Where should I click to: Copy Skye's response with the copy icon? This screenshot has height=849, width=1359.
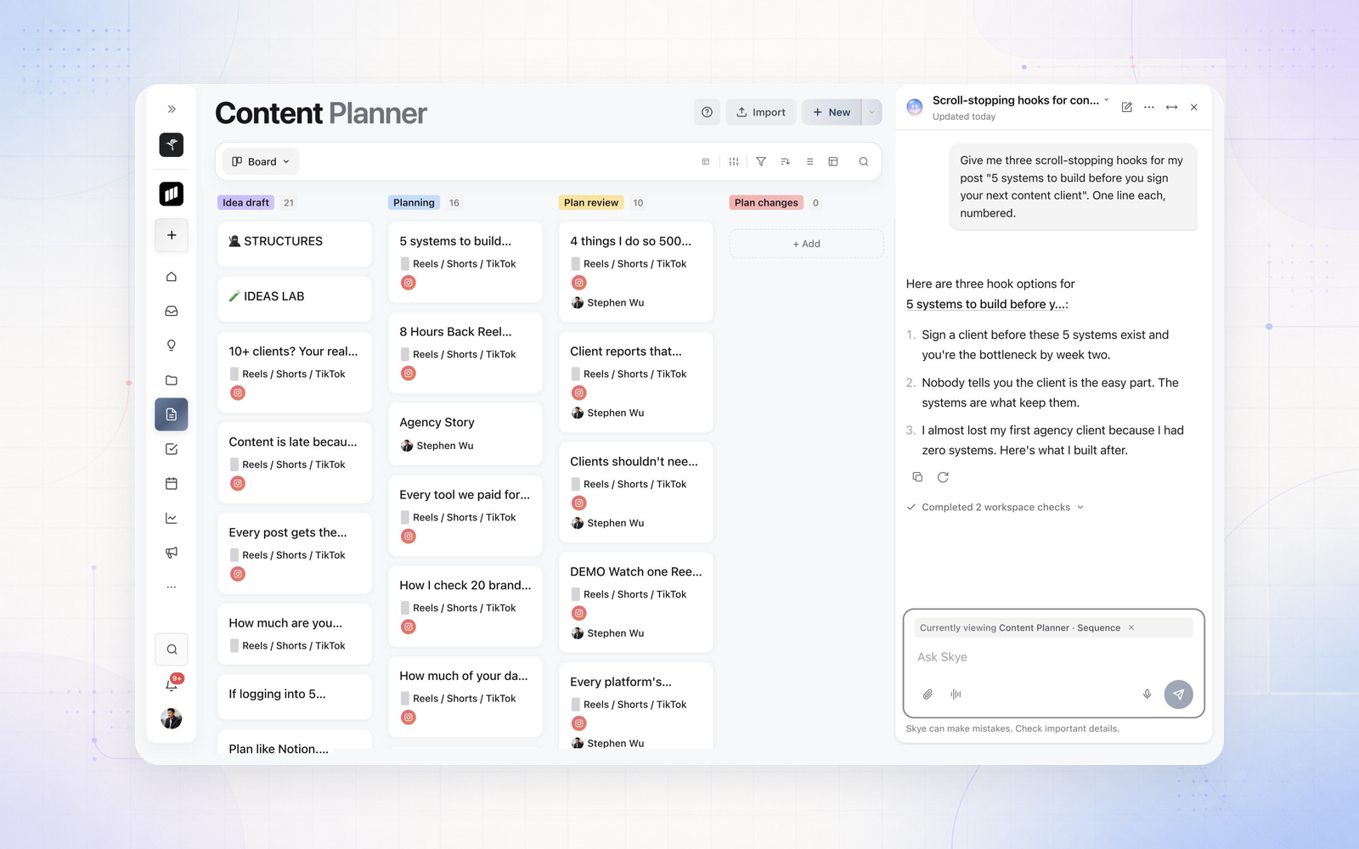917,477
